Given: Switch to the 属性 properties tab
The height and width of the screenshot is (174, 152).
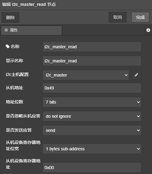Looking at the screenshot, I should pyautogui.click(x=31, y=30).
